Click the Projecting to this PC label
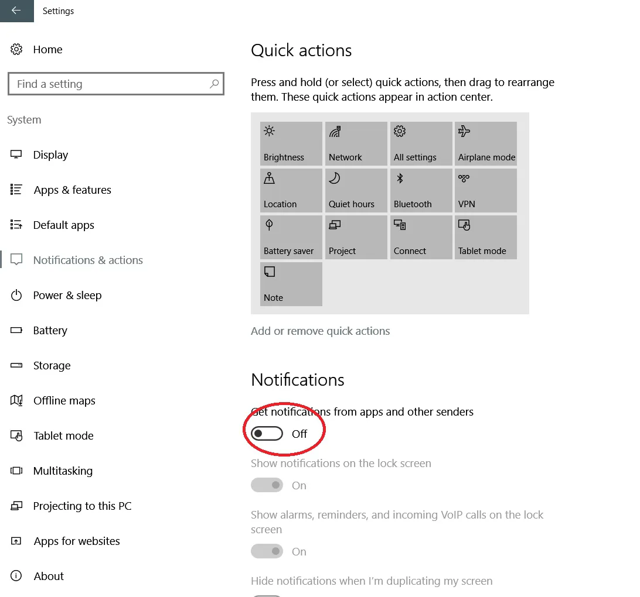 (x=82, y=506)
